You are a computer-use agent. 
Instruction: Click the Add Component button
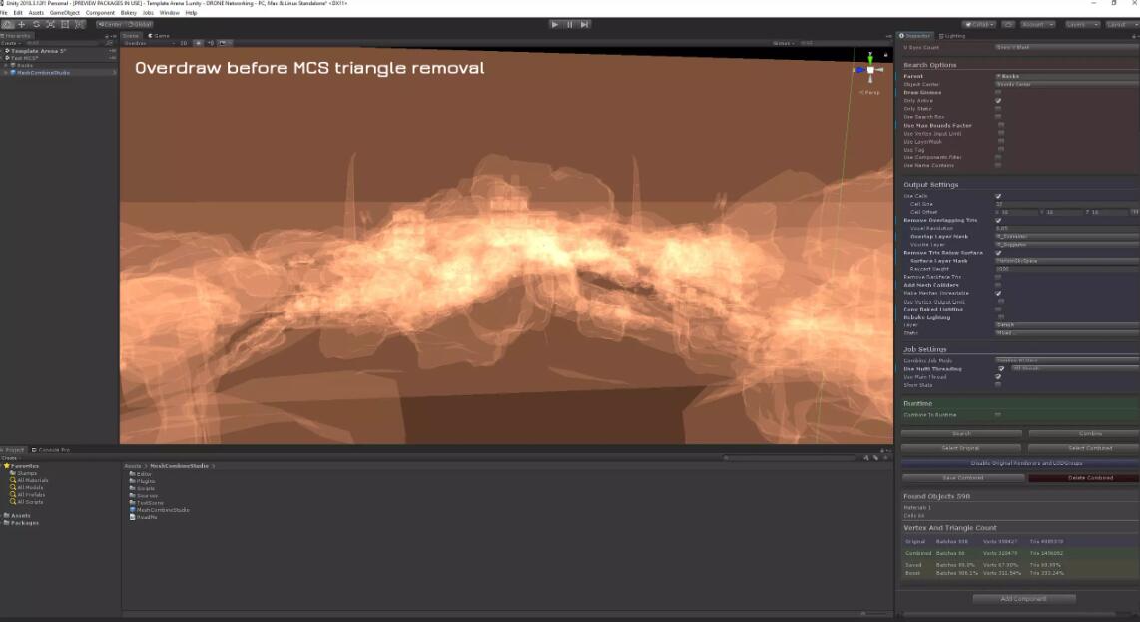point(1023,599)
